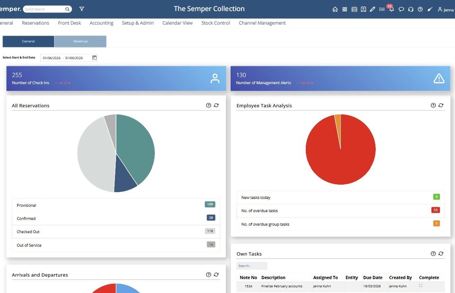This screenshot has height=293, width=455.
Task: Open the Reservations menu
Action: click(x=36, y=23)
